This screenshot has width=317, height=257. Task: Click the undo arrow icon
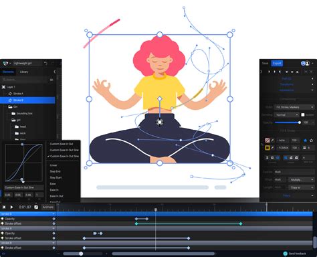click(45, 64)
